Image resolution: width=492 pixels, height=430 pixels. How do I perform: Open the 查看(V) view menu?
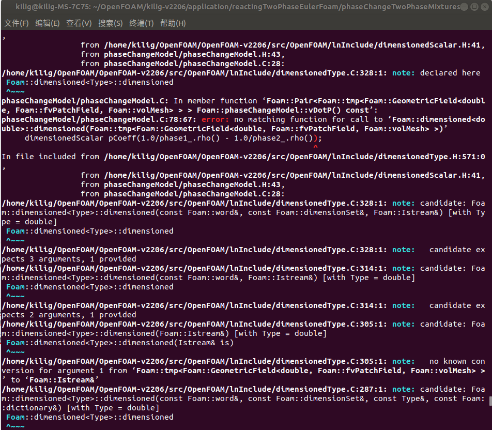(79, 23)
